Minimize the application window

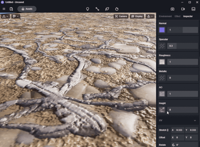pos(182,2)
